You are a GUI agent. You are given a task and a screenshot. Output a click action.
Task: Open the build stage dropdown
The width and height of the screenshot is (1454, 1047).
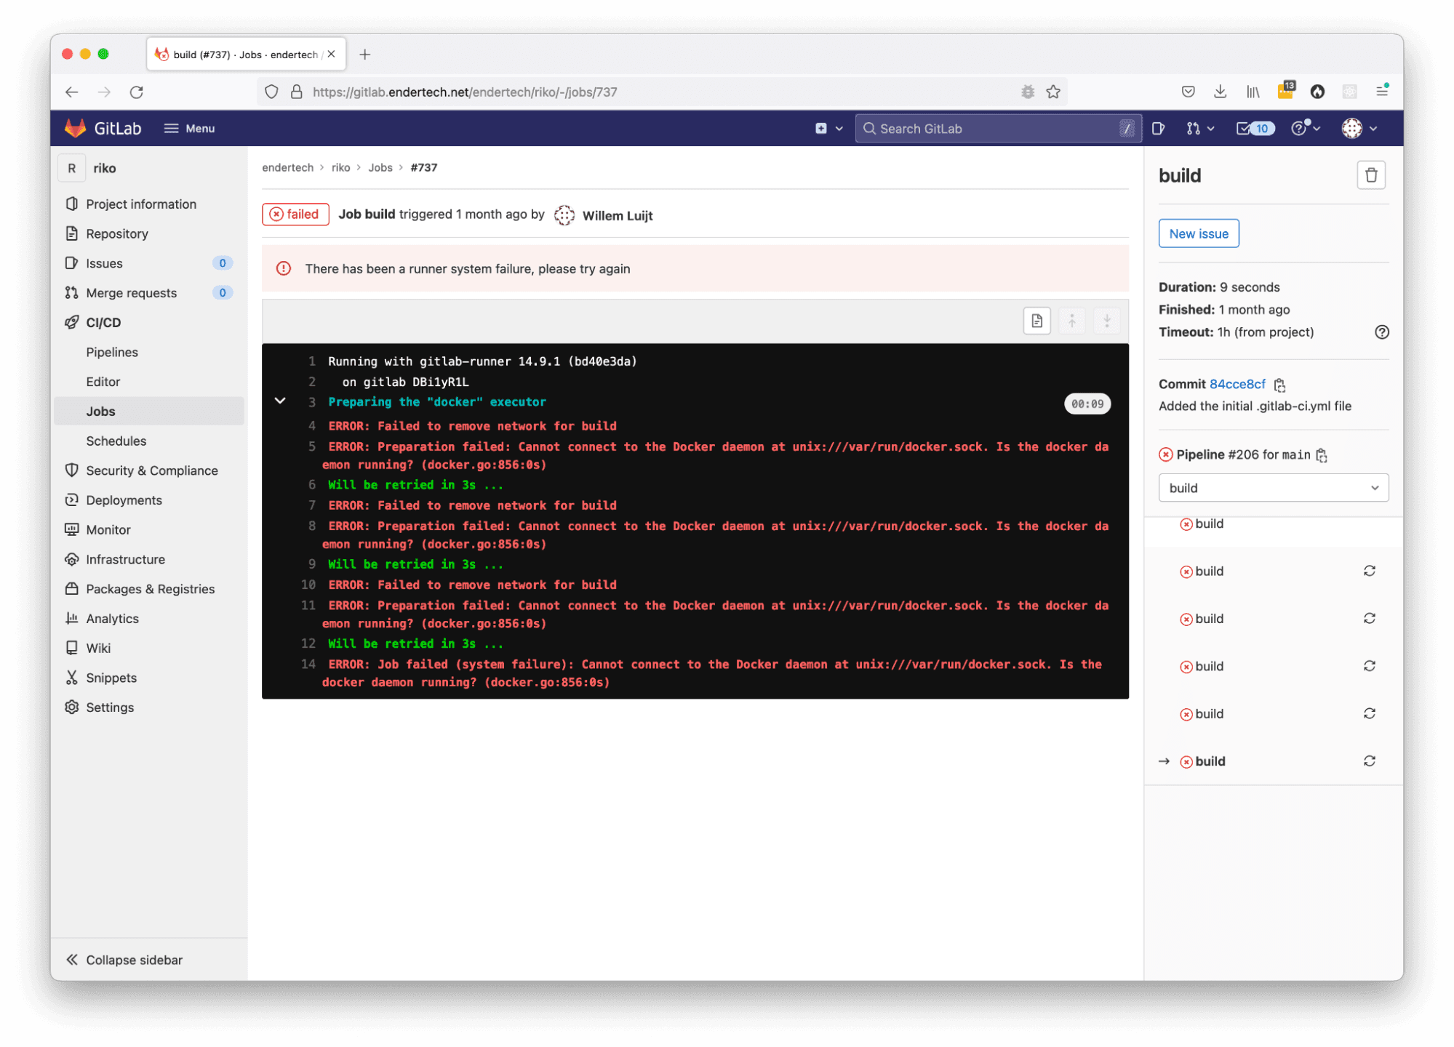(1273, 488)
